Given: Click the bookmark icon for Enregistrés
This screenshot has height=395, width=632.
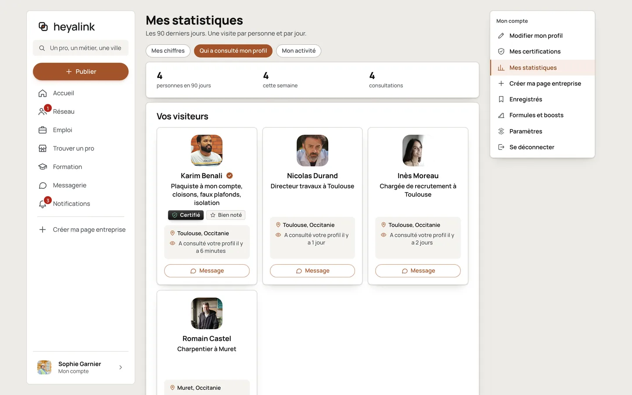Looking at the screenshot, I should pyautogui.click(x=501, y=99).
